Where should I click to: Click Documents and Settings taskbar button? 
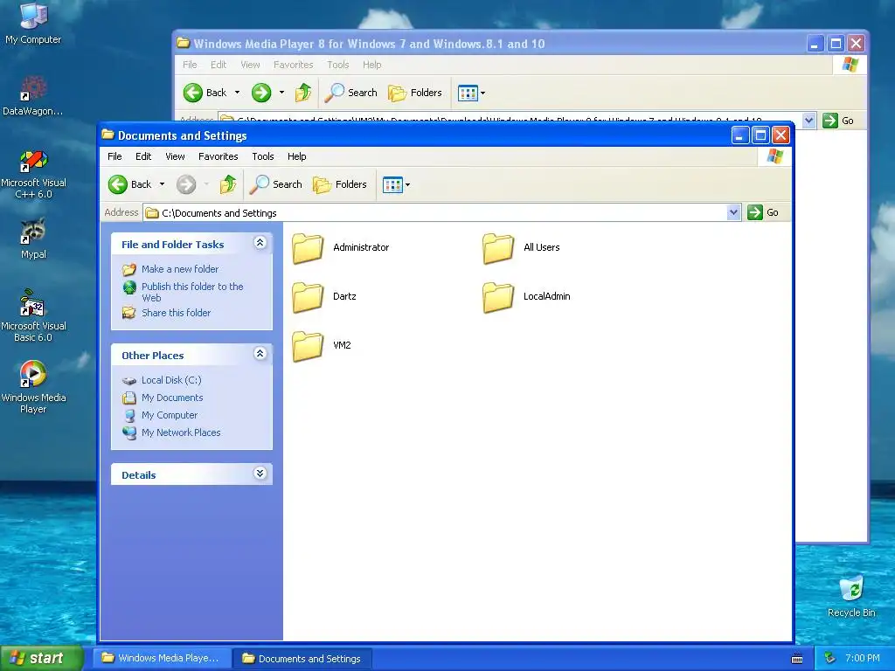pos(302,659)
